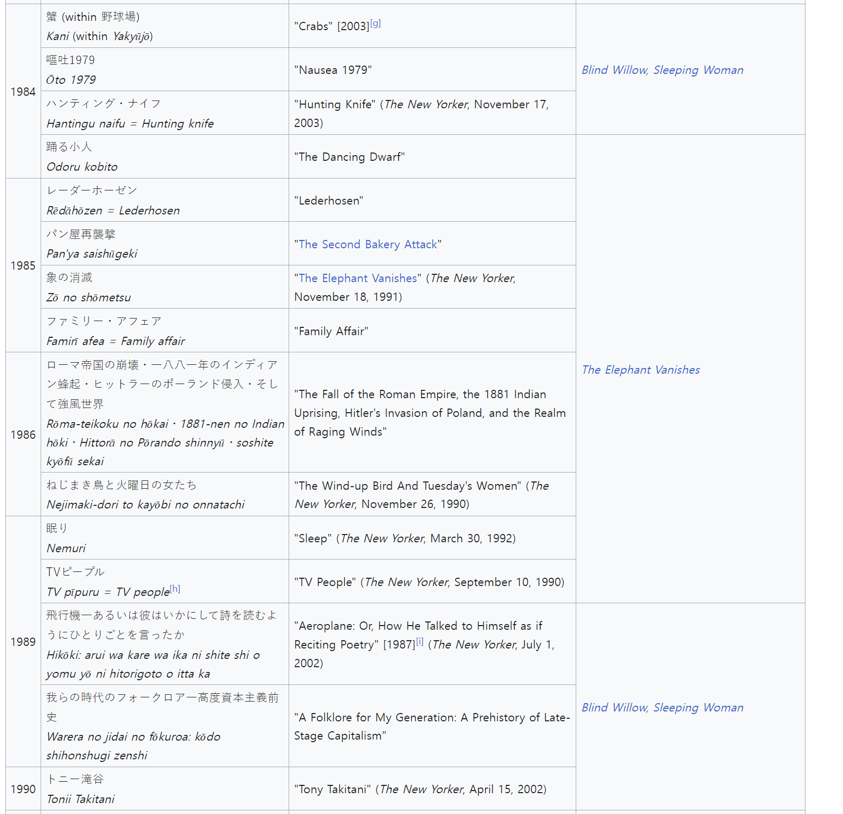This screenshot has height=814, width=843.
Task: Click the Japanese title 蟹 (within 野球場)
Action: 93,17
